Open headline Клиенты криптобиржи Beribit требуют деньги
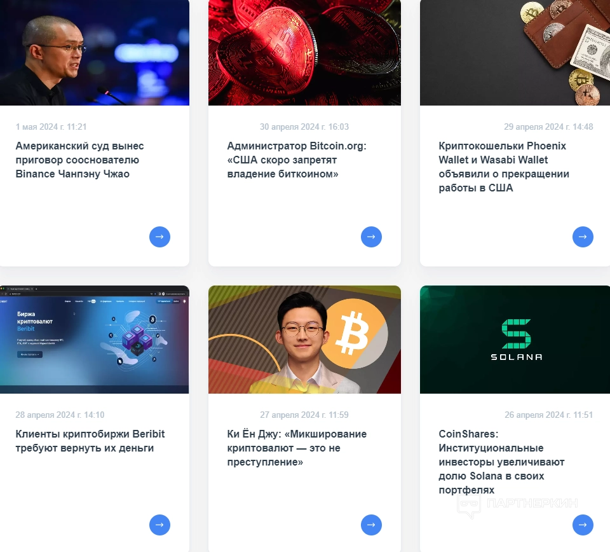This screenshot has height=552, width=610. click(x=90, y=441)
